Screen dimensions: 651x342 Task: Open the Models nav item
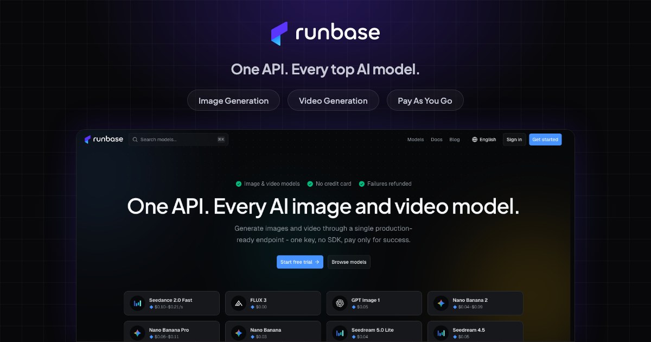416,140
